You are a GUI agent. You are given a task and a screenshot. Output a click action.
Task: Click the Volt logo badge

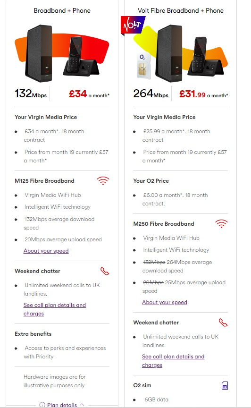click(x=133, y=25)
